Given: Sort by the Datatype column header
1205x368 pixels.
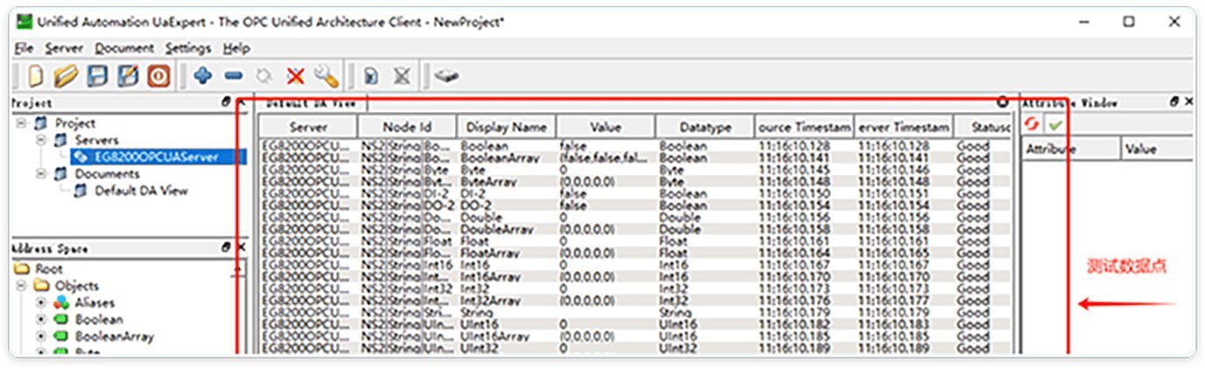Looking at the screenshot, I should click(705, 128).
